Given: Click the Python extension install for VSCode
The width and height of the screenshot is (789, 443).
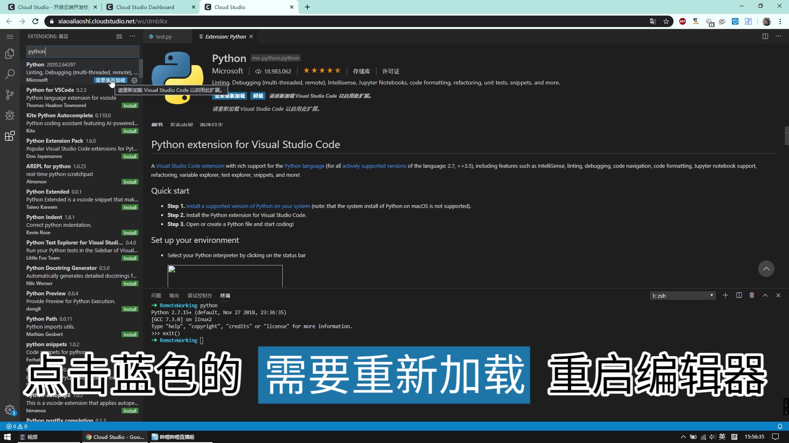Looking at the screenshot, I should [130, 105].
